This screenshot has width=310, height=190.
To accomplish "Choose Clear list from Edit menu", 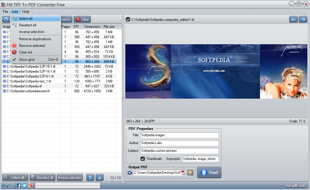I will pyautogui.click(x=36, y=52).
